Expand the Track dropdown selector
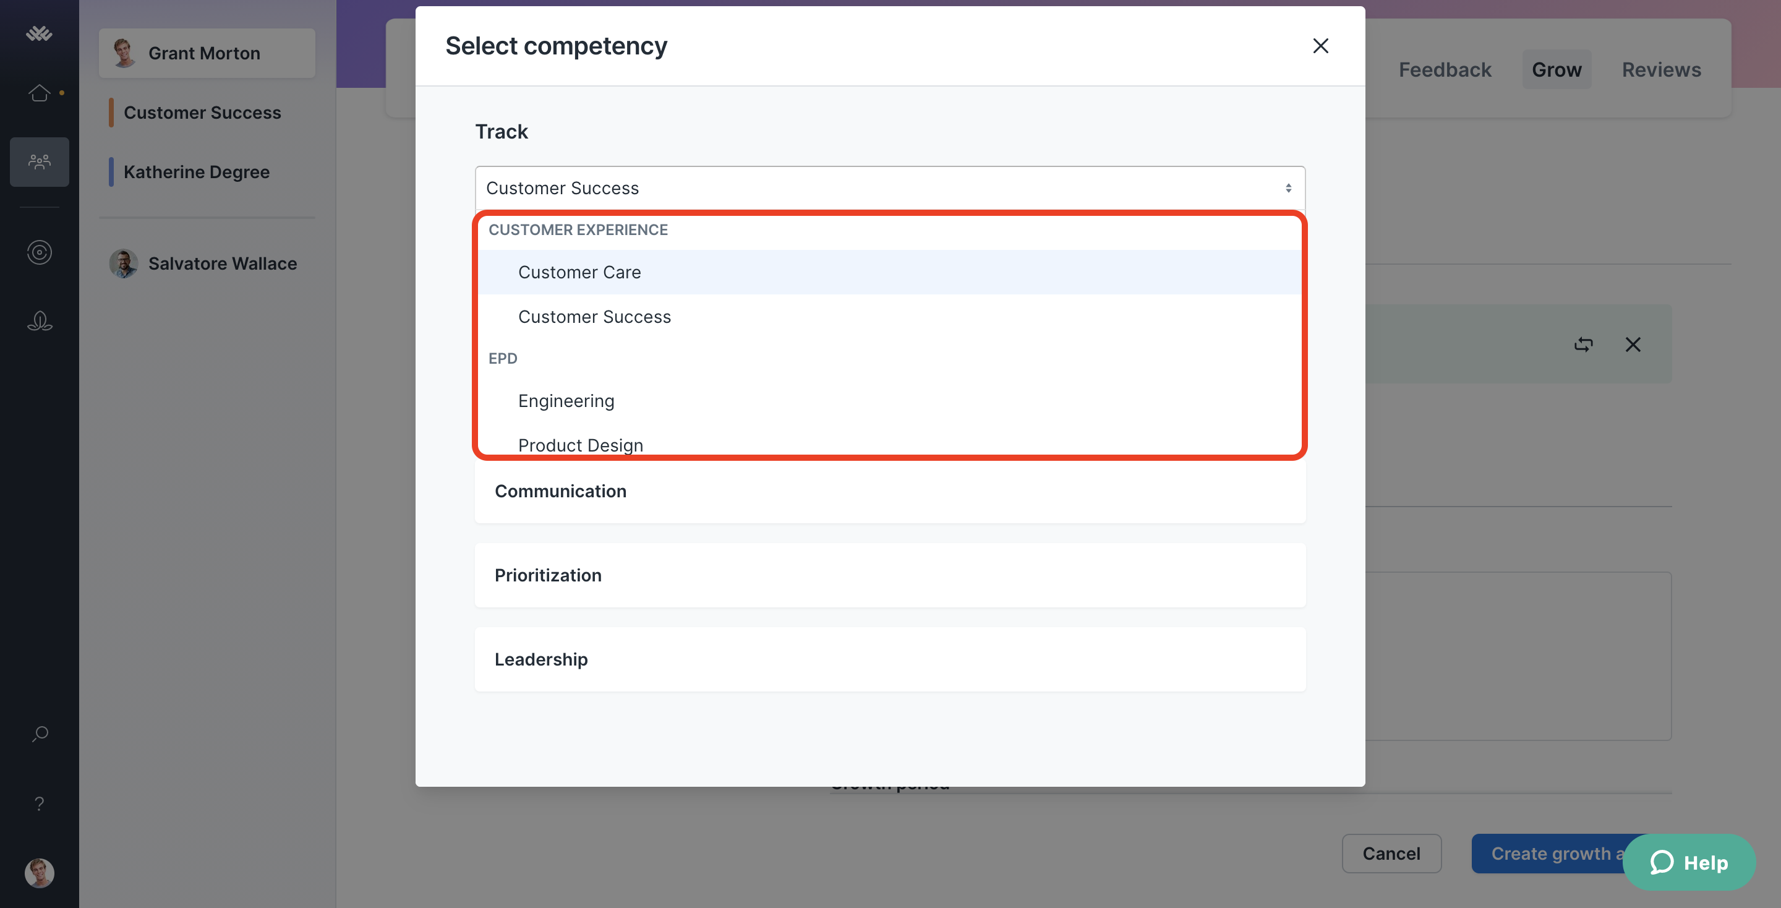 (x=890, y=188)
